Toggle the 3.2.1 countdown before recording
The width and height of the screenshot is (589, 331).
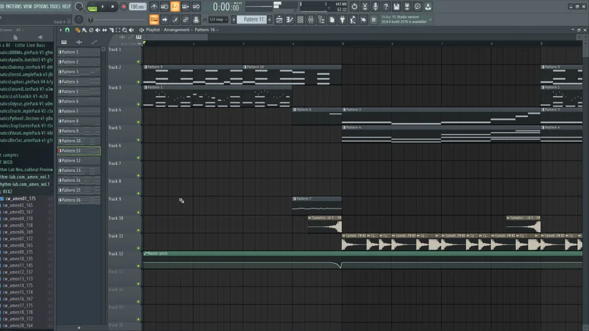(175, 7)
